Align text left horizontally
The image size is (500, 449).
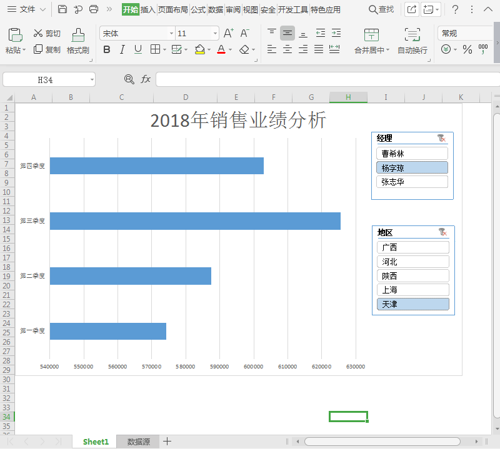(x=272, y=49)
